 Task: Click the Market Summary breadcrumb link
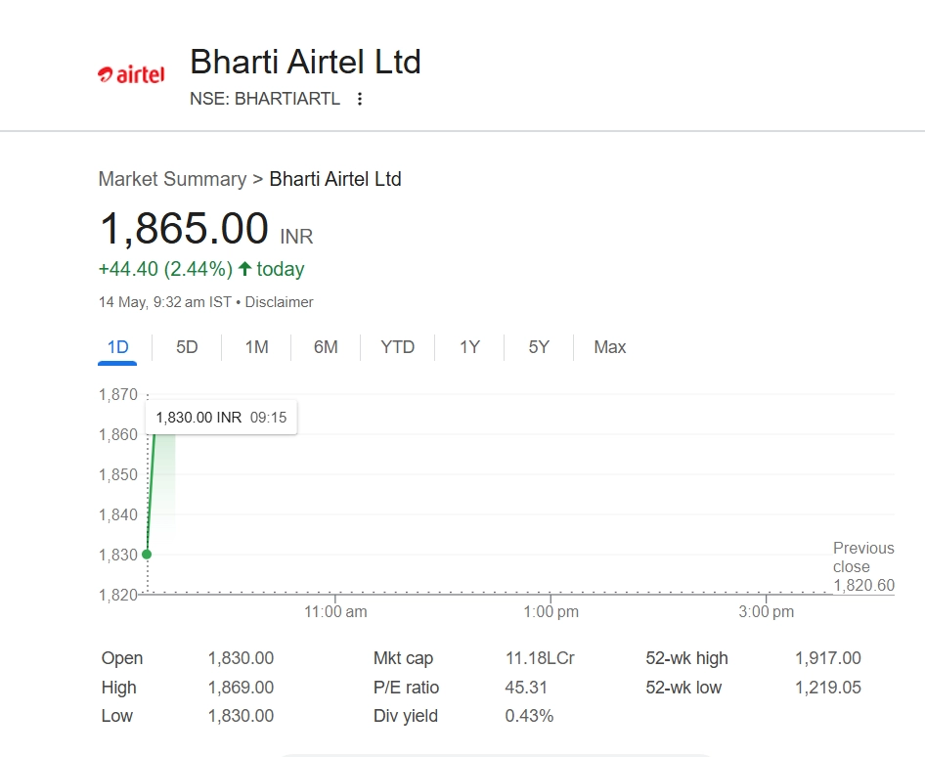tap(172, 179)
